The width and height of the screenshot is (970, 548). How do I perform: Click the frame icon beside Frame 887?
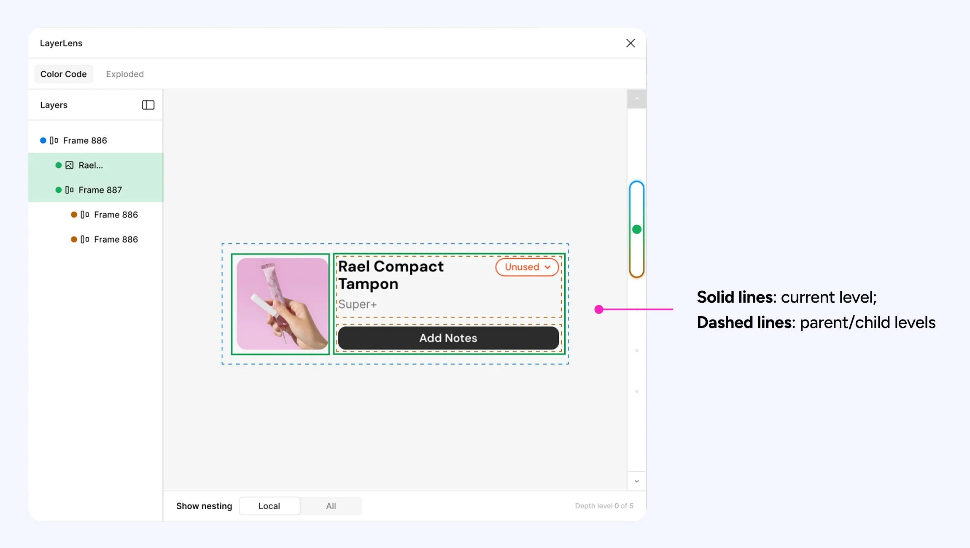click(x=70, y=190)
